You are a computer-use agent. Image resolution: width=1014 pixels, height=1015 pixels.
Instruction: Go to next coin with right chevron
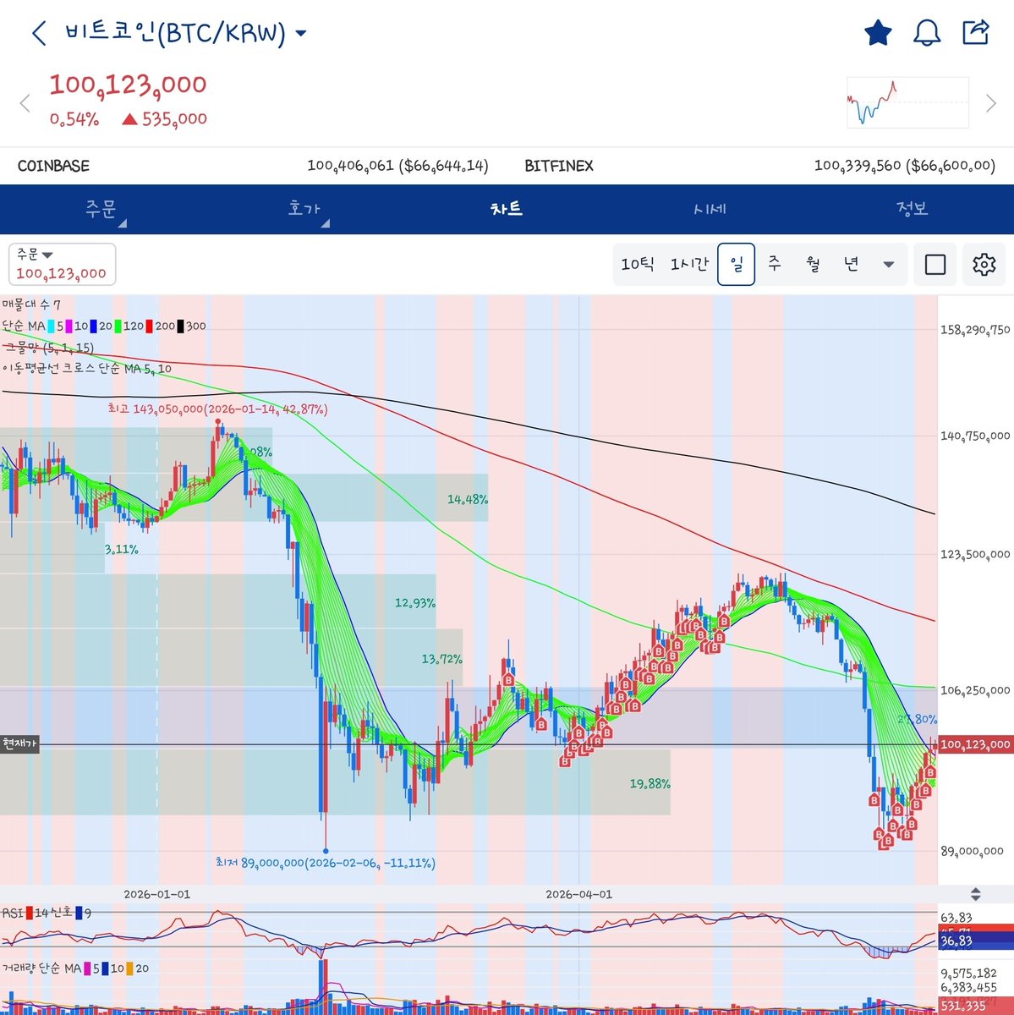990,103
